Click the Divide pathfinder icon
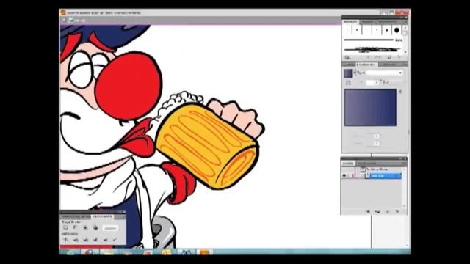470x264 pixels. tap(65, 239)
